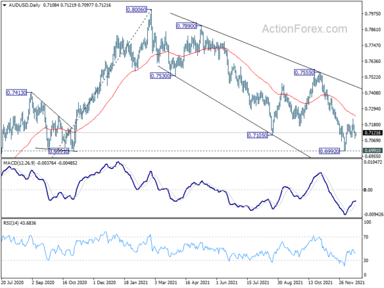Click the 0.79750 price axis level

372,13
